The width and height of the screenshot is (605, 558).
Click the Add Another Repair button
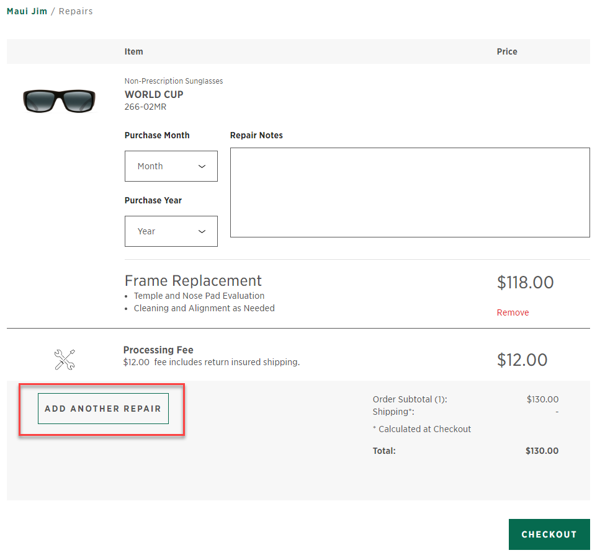[x=103, y=409]
